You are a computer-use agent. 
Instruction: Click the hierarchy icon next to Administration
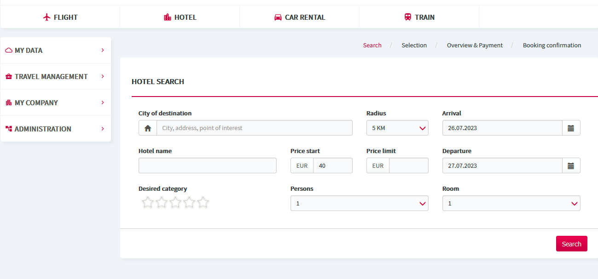coord(9,129)
